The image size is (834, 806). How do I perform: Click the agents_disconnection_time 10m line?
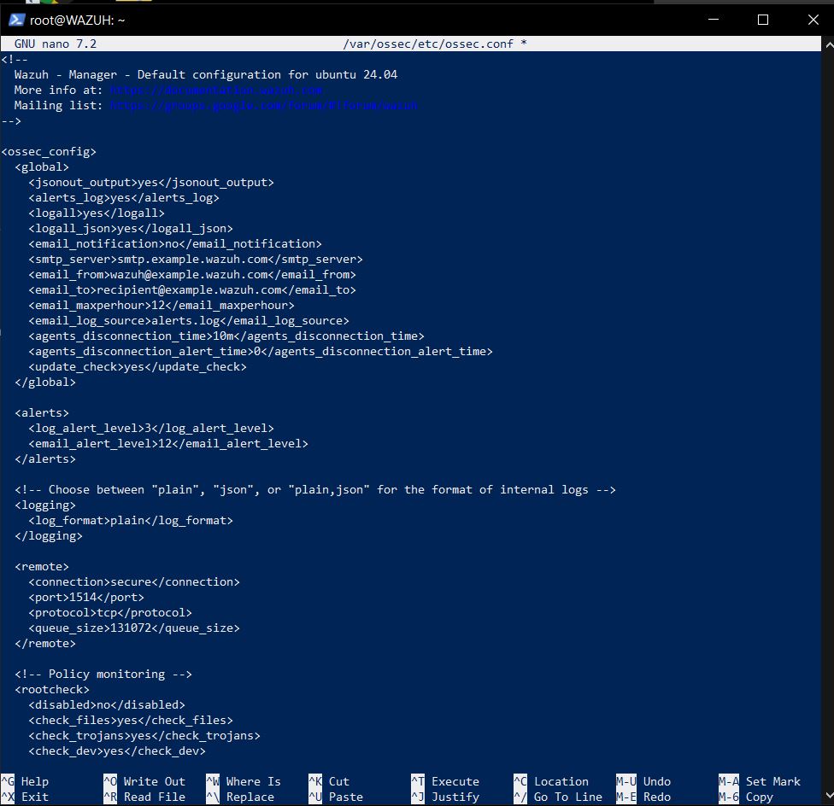coord(226,336)
